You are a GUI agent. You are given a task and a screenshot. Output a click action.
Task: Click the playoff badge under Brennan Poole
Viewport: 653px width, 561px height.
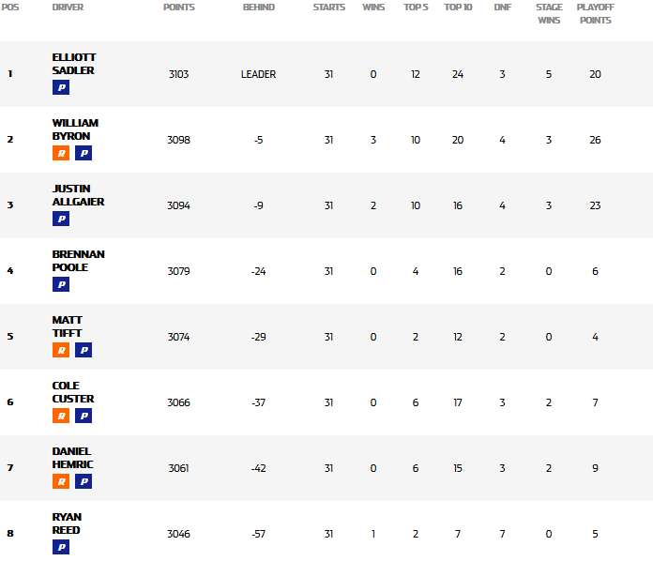(x=61, y=284)
